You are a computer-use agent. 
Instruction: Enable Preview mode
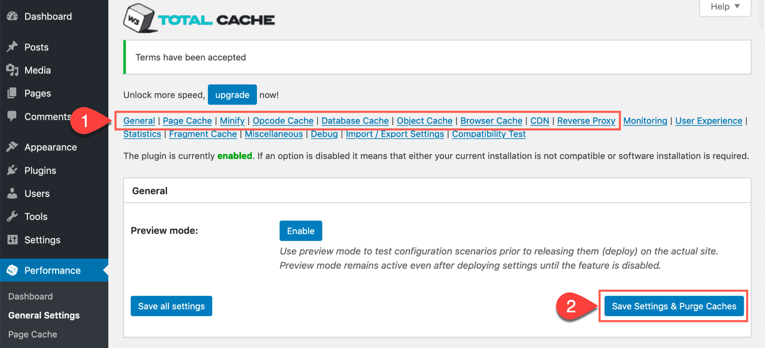[x=300, y=231]
